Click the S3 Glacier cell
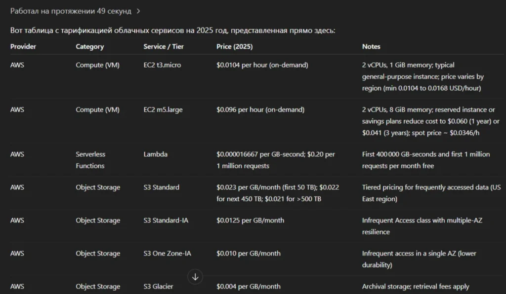 pyautogui.click(x=159, y=287)
